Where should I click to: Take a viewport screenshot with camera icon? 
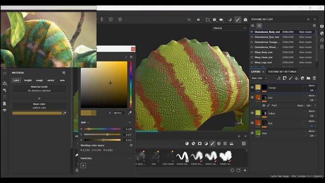pyautogui.click(x=245, y=19)
